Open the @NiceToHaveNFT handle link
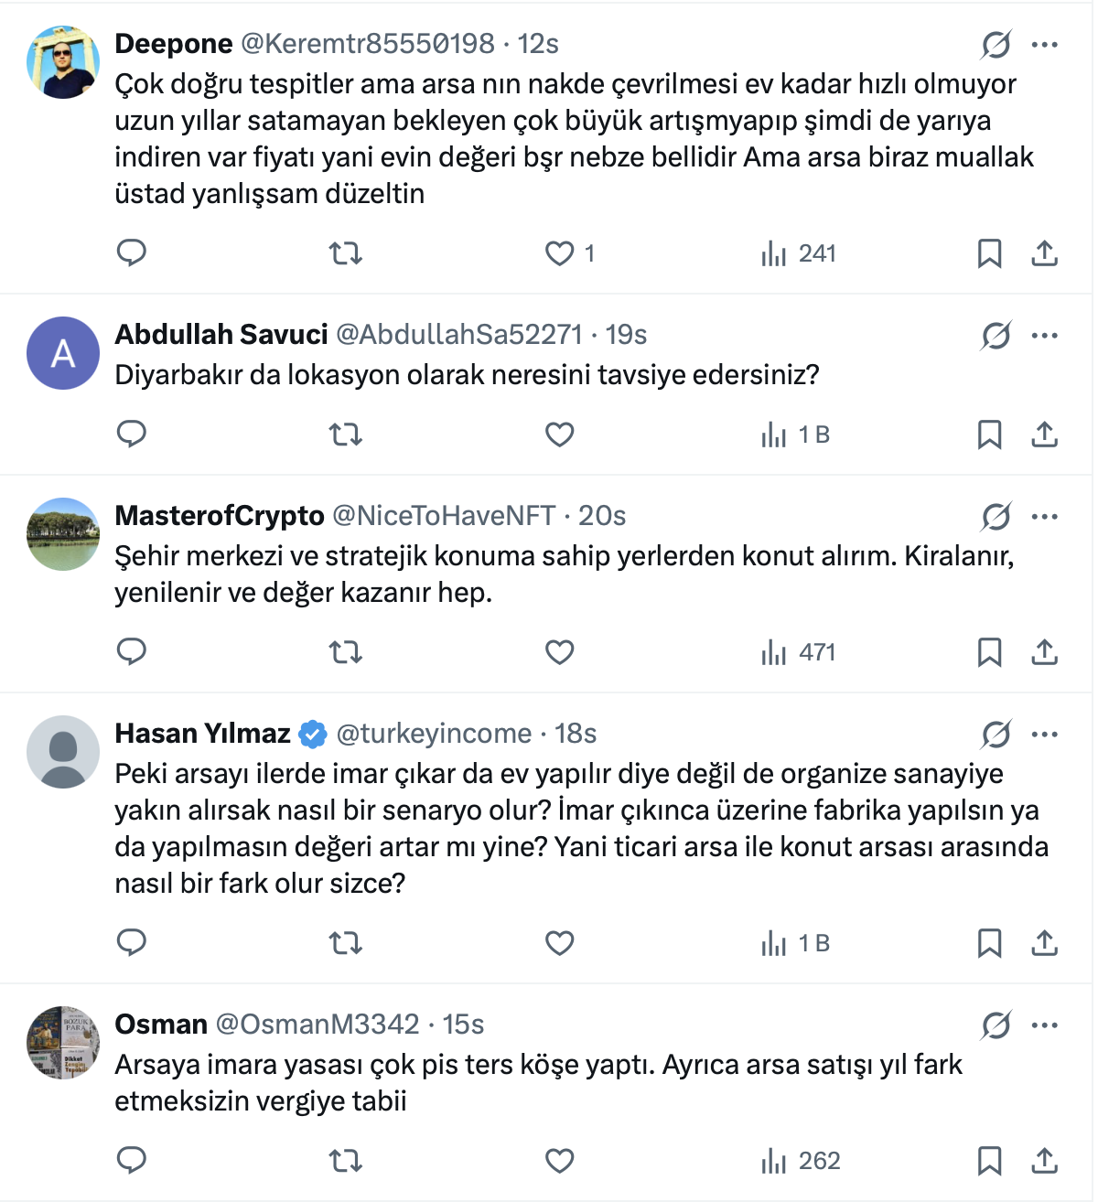The width and height of the screenshot is (1098, 1202). 444,516
